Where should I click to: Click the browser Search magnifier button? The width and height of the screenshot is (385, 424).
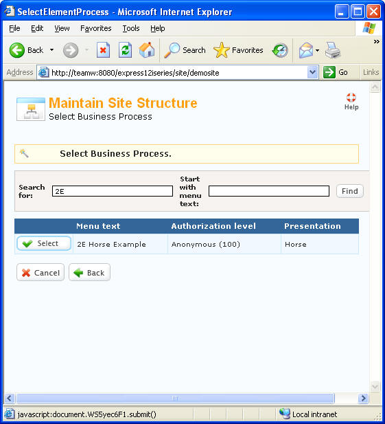coord(185,50)
